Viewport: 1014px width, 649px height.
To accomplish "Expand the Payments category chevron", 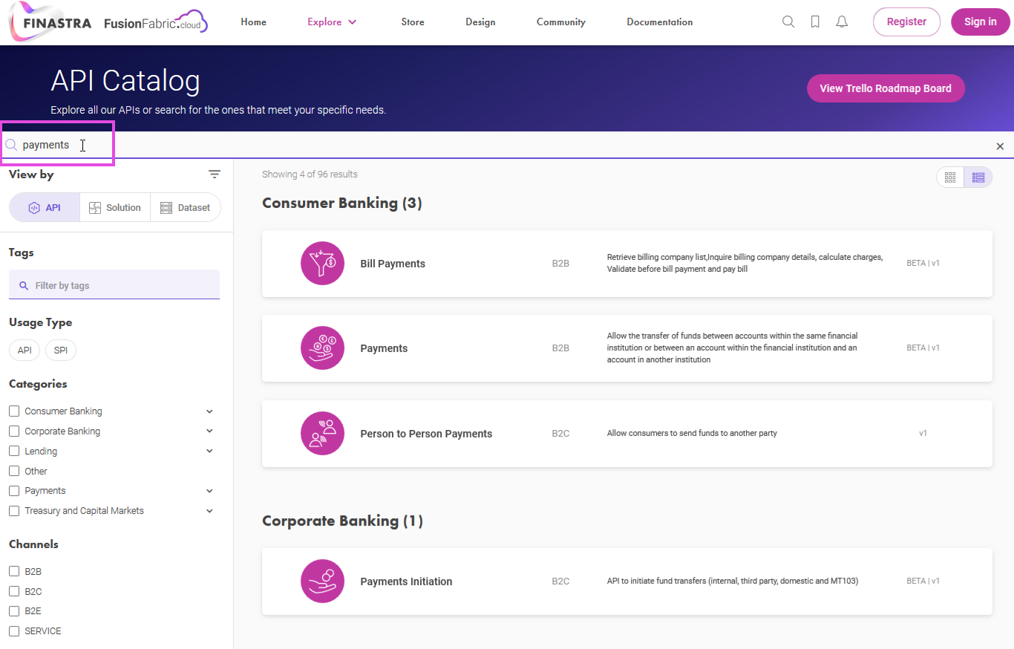I will 209,491.
